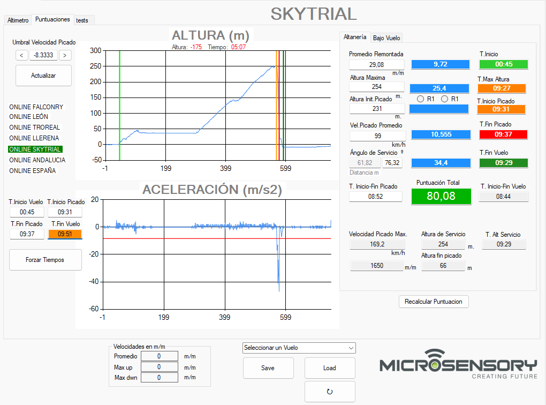Select the Altanería tab

click(x=355, y=37)
